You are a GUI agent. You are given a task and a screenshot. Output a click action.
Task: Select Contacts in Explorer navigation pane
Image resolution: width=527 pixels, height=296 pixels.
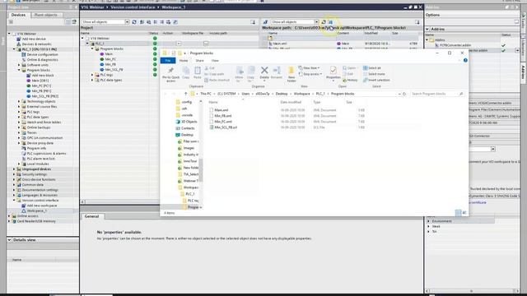point(188,128)
